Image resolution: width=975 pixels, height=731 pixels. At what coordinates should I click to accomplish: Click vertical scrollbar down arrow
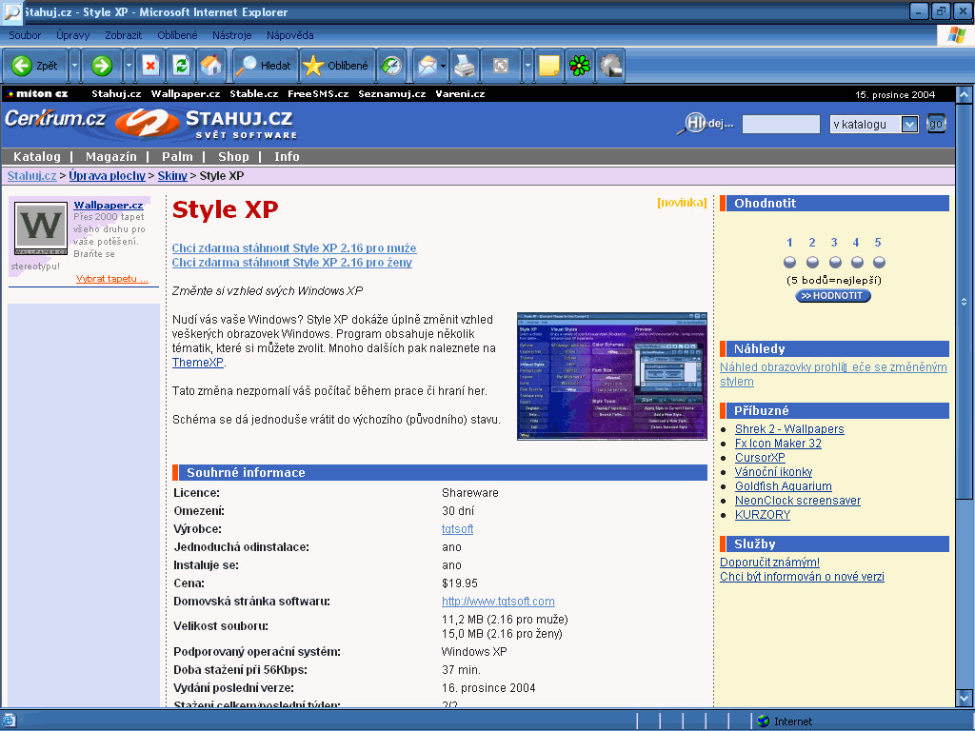click(x=964, y=698)
